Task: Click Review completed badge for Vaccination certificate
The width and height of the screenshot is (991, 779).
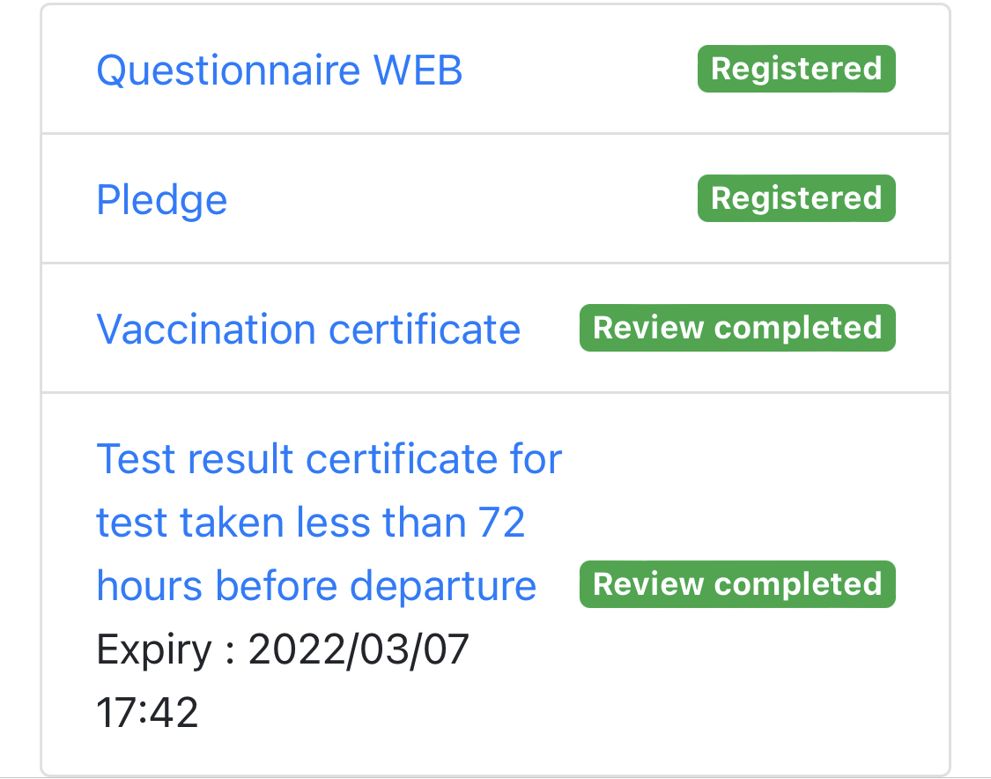Action: [x=737, y=328]
